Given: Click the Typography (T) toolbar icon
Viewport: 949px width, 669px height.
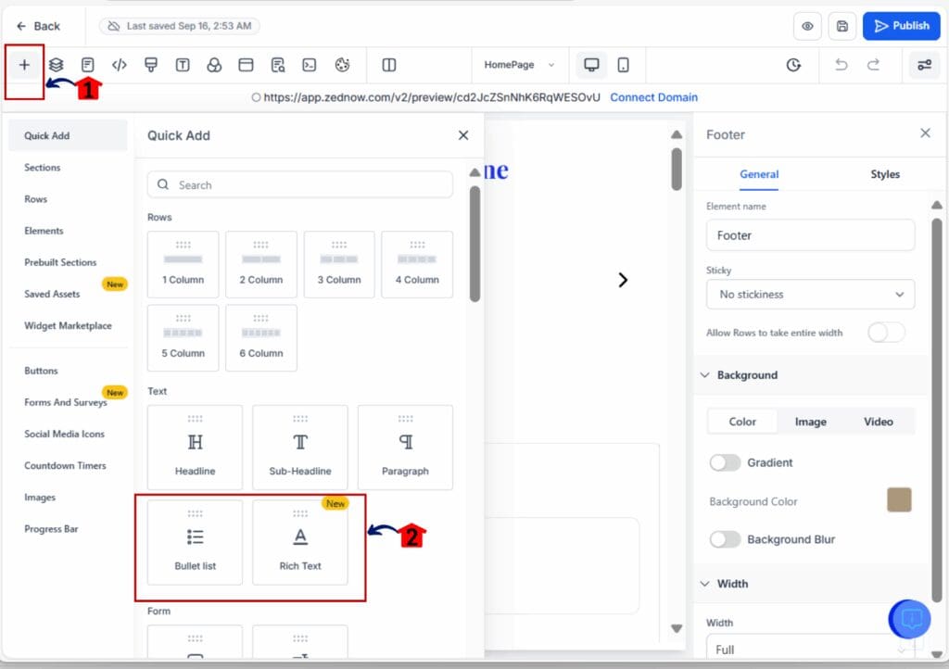Looking at the screenshot, I should click(x=183, y=65).
